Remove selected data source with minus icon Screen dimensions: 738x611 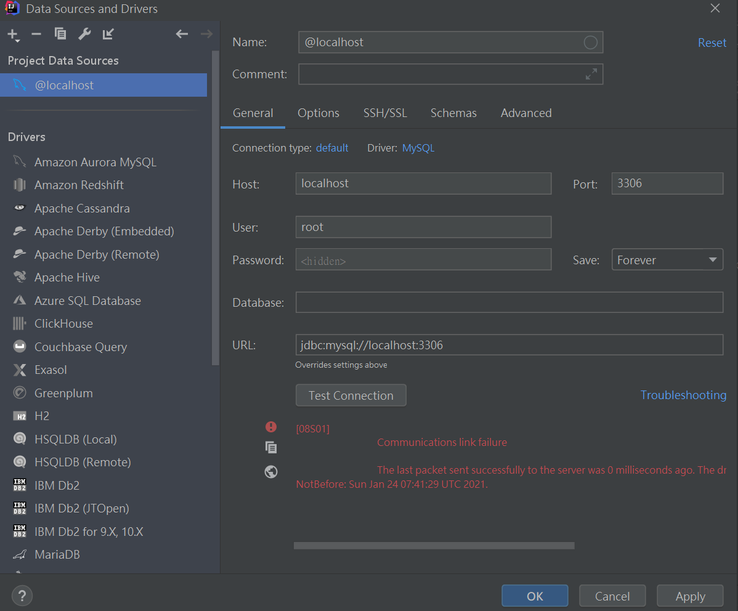(36, 34)
